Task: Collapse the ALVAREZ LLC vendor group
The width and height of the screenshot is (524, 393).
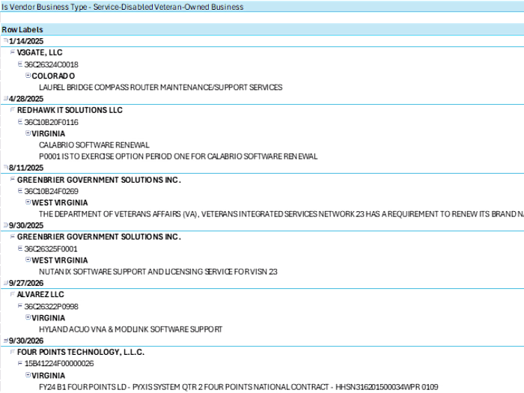Action: 13,294
